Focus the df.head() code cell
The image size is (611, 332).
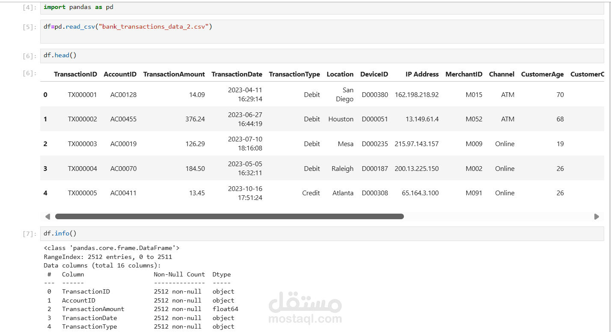click(x=322, y=56)
